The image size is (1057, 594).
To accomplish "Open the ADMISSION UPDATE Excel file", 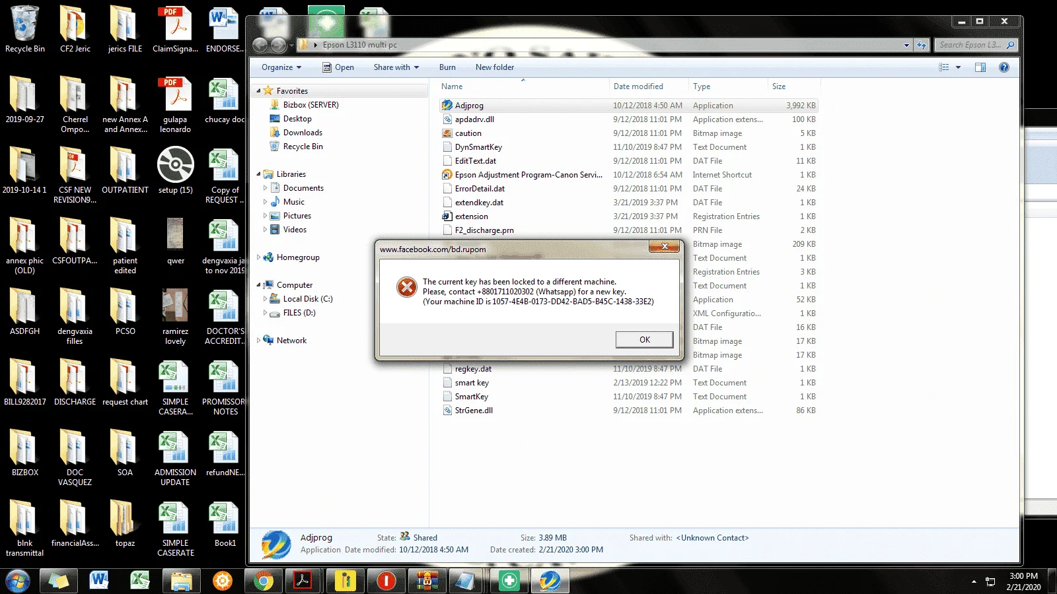I will (175, 457).
